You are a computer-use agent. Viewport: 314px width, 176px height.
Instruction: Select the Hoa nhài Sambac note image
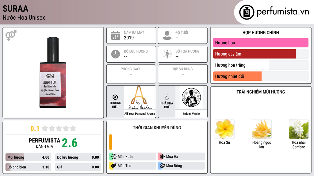tap(299, 129)
